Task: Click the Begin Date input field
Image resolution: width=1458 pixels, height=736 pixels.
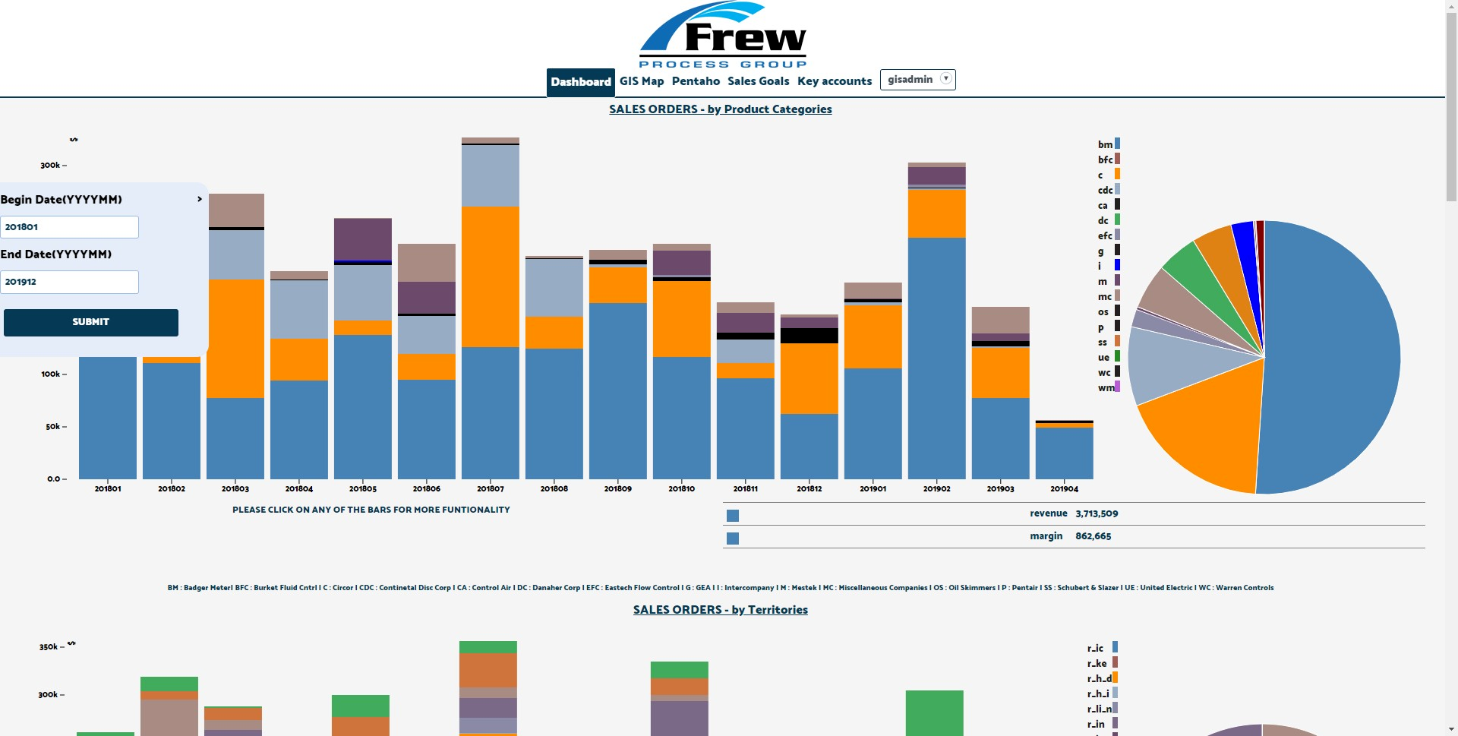Action: point(69,227)
